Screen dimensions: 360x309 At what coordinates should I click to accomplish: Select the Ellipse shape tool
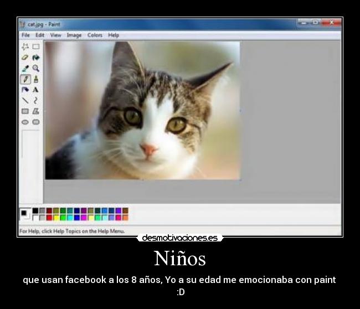(25, 122)
